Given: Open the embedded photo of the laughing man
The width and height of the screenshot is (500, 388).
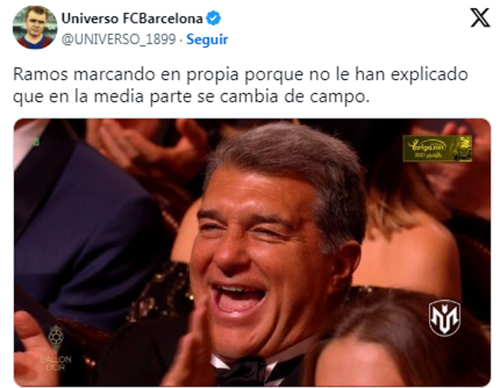Looking at the screenshot, I should click(252, 252).
